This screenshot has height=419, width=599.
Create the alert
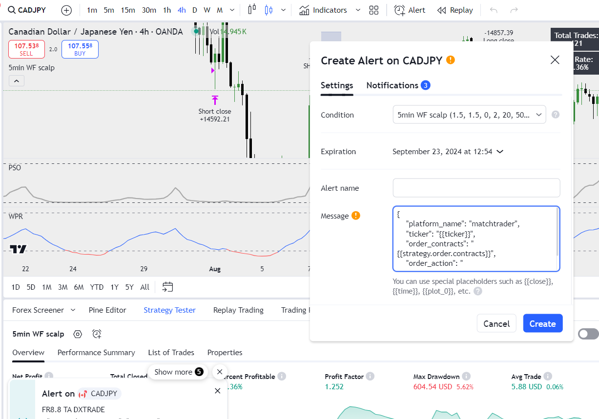(x=542, y=323)
